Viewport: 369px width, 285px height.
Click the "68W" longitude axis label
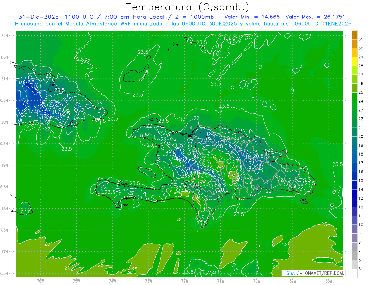coord(329,281)
